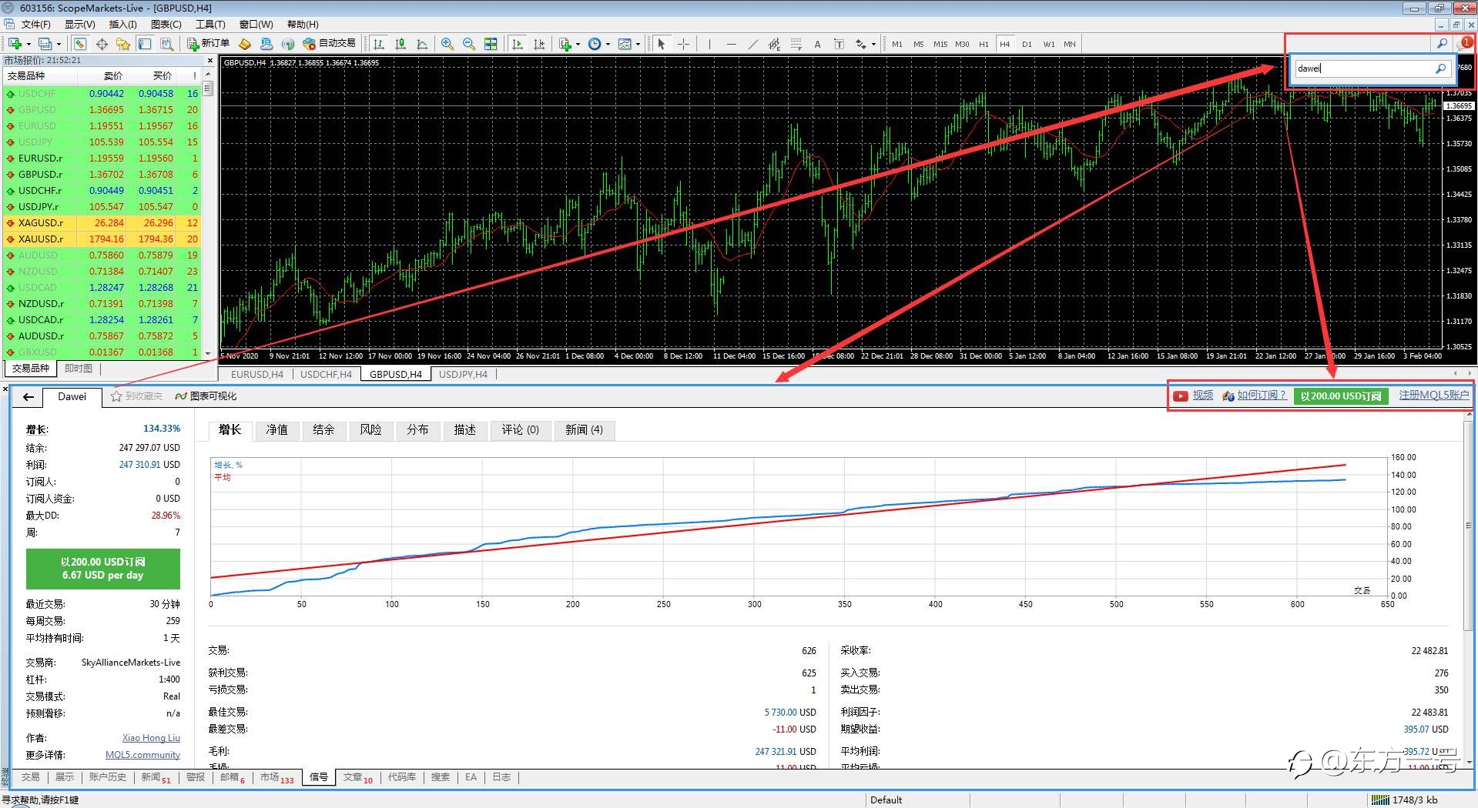Open the chat notification bubble icon
Viewport: 1478px width, 808px height.
[x=1464, y=44]
